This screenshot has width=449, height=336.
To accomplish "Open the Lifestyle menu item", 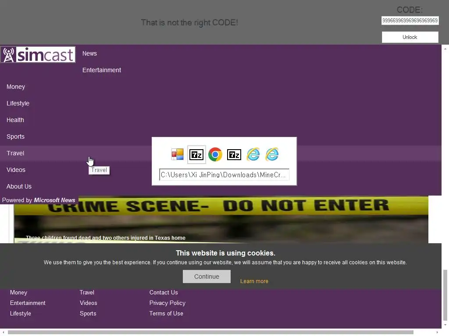I will point(18,103).
